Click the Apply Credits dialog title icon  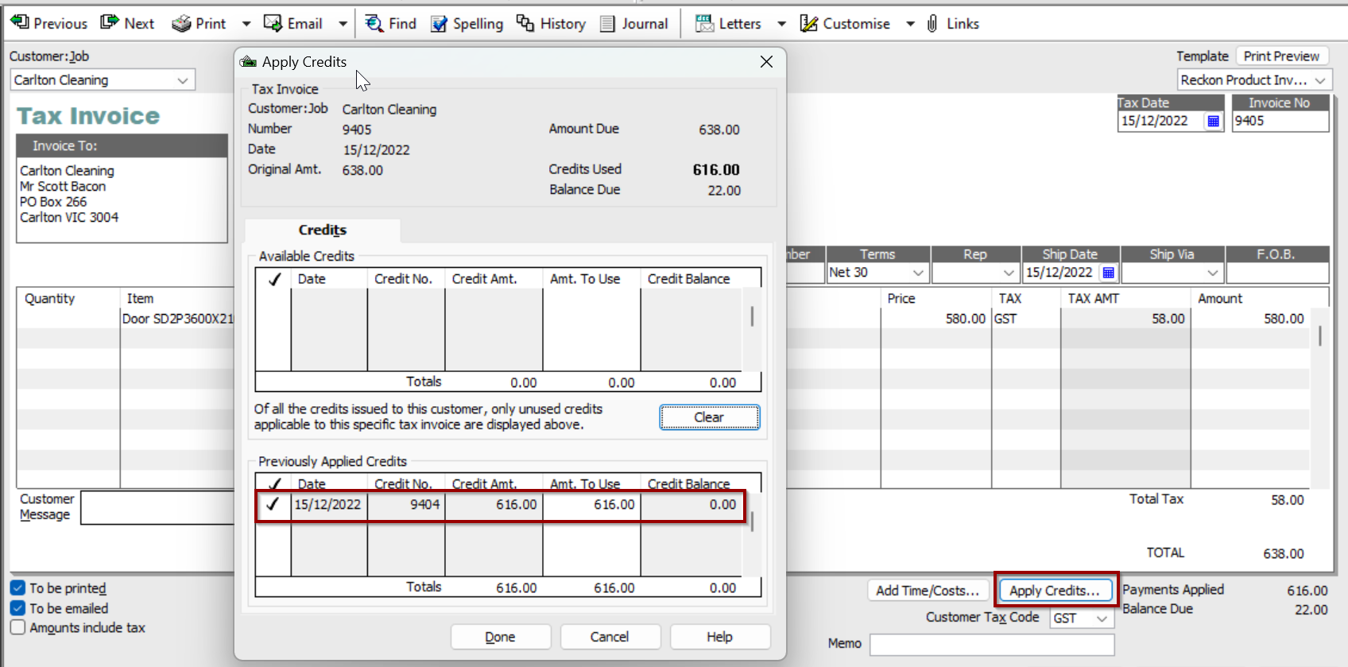click(x=249, y=62)
